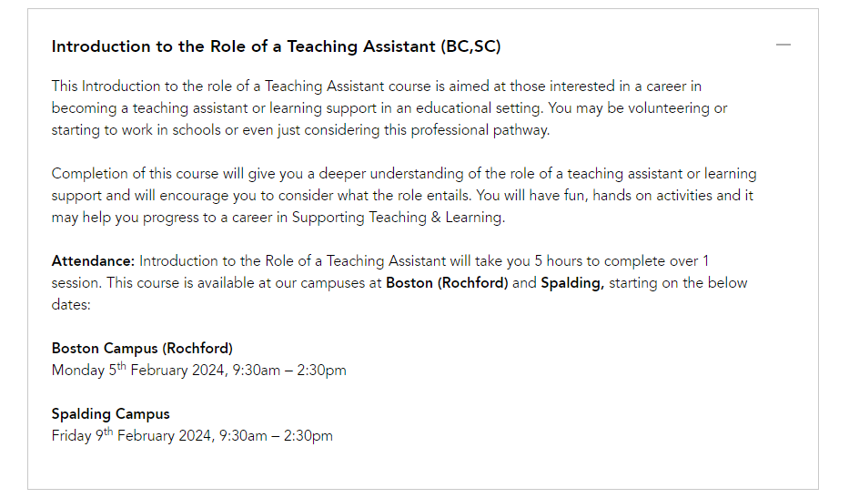Click the Introduction to the Role of a Teaching Assistant heading
Image resolution: width=849 pixels, height=498 pixels.
[244, 46]
